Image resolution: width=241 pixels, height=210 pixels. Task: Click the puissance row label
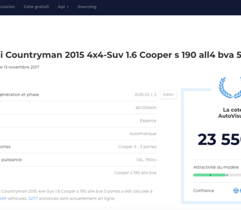coord(11,160)
